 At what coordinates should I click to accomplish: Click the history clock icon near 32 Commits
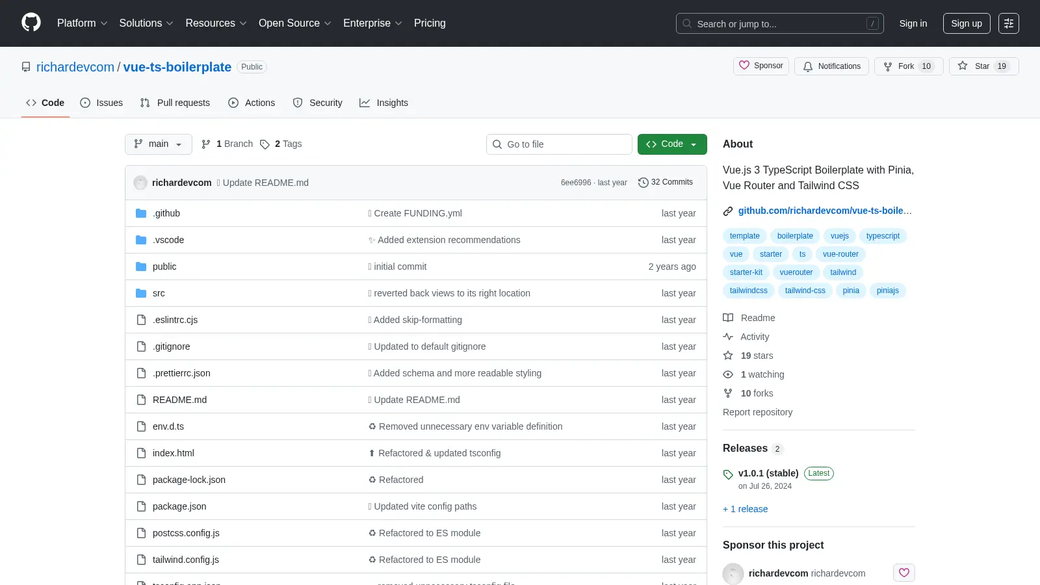tap(643, 183)
